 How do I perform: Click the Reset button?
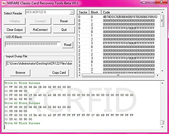point(64,21)
